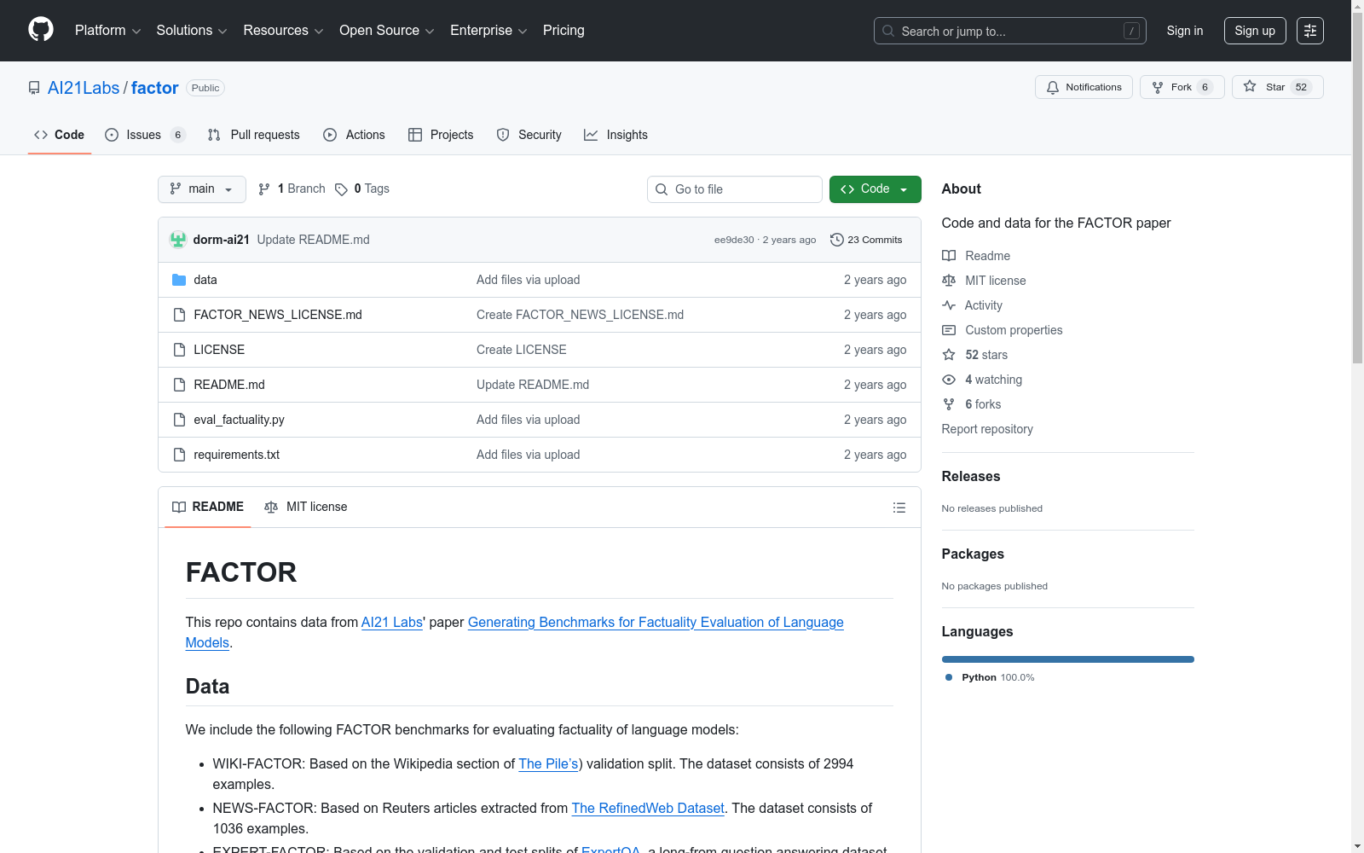Screen dimensions: 1364x853
Task: Click the Notifications bell button
Action: click(1084, 87)
